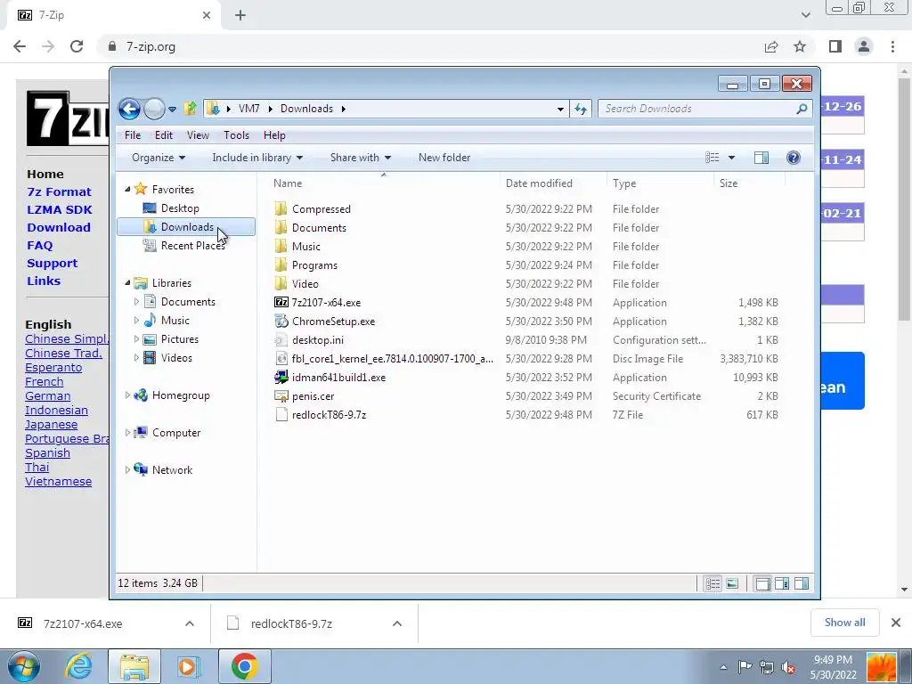Click inside the Search Downloads box
This screenshot has height=684, width=912.
pyautogui.click(x=695, y=109)
